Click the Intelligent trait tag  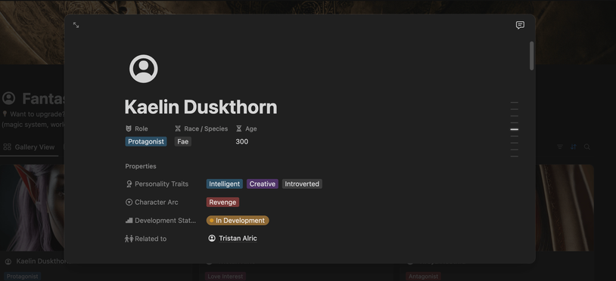pyautogui.click(x=224, y=184)
